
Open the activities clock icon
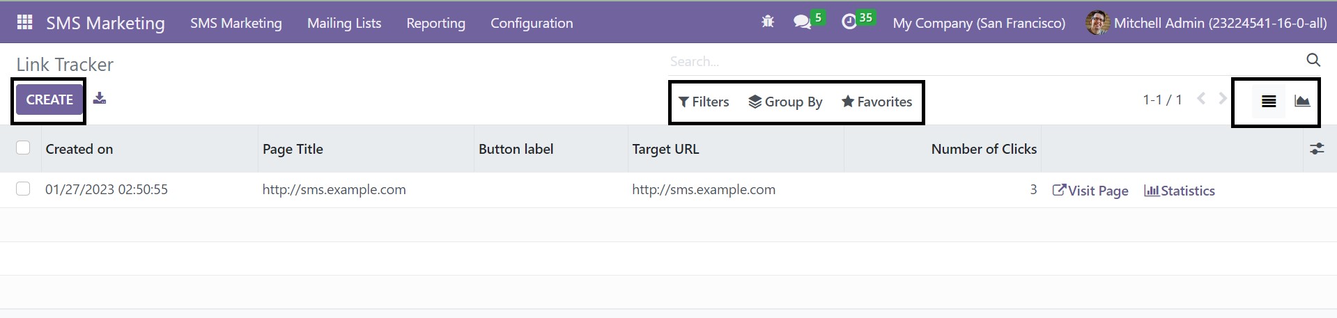point(849,22)
